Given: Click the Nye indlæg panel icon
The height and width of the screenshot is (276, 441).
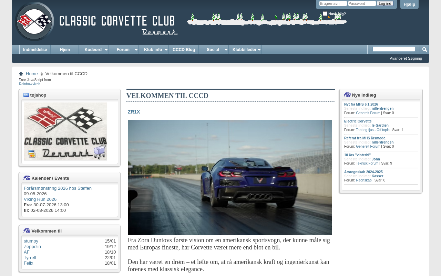Looking at the screenshot, I should point(347,95).
